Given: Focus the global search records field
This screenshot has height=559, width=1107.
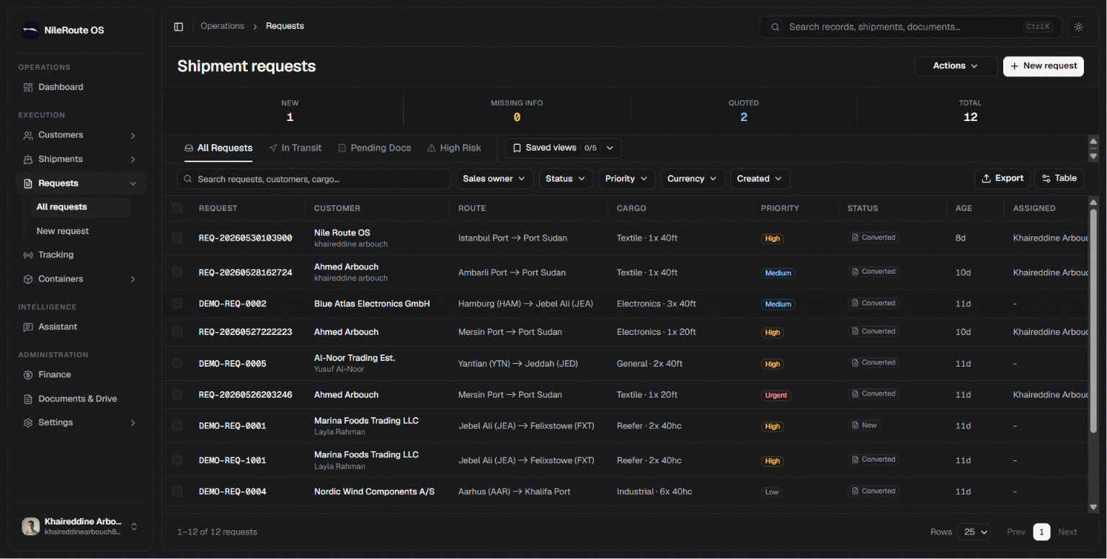Looking at the screenshot, I should [910, 27].
